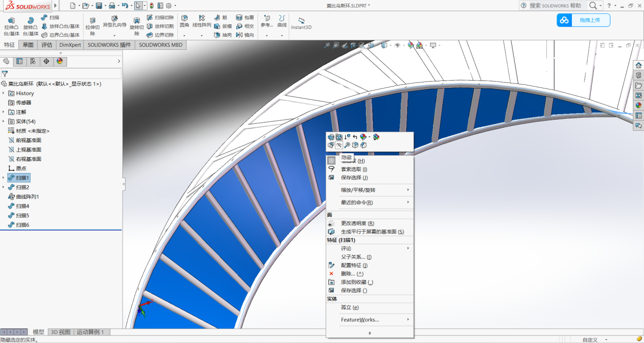Select the 抽壳 (Shell) tool

[x=223, y=35]
